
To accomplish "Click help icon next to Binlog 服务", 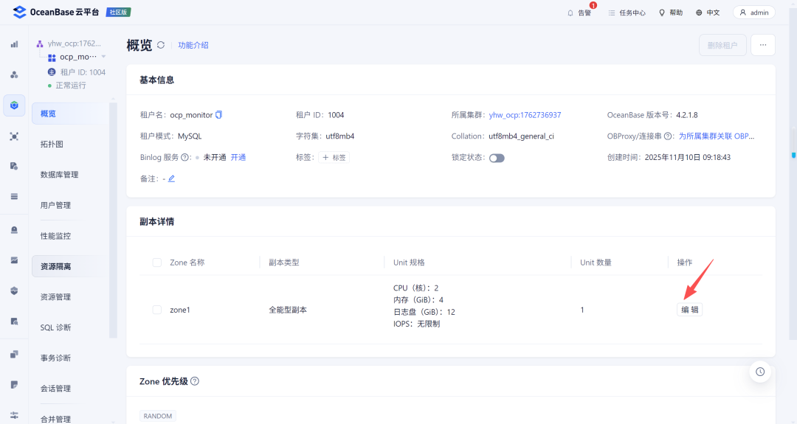I will point(185,157).
